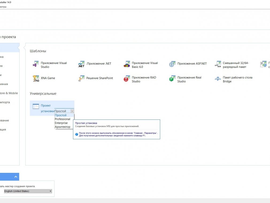This screenshot has height=203, width=270.
Task: Pick the Desktop Bridge package icon
Action: (218, 78)
